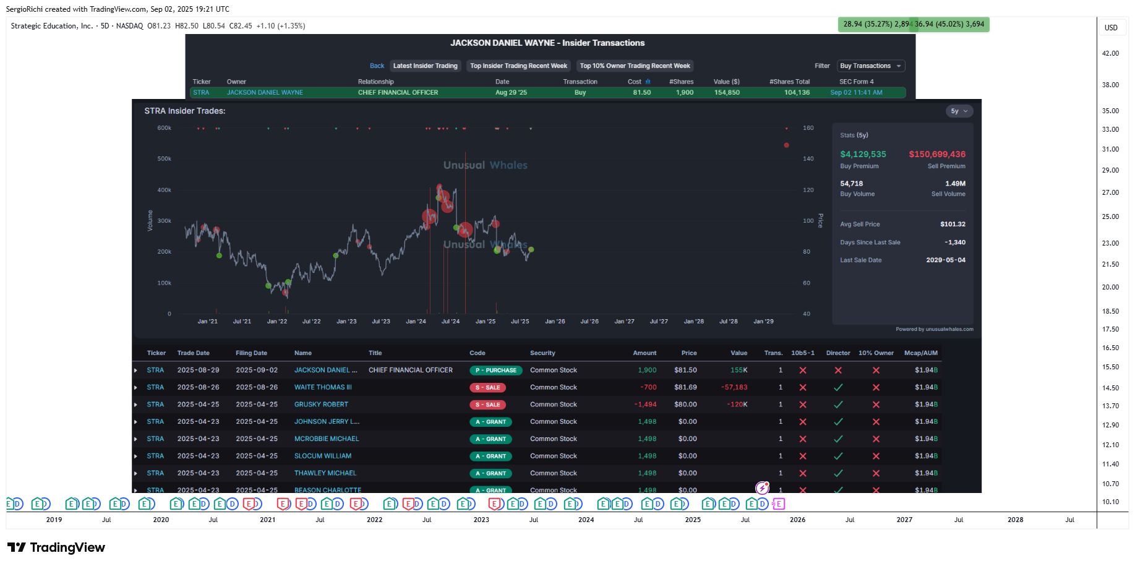This screenshot has height=566, width=1135.
Task: Click the $101.32 Avg Sell Price value
Action: pyautogui.click(x=953, y=225)
